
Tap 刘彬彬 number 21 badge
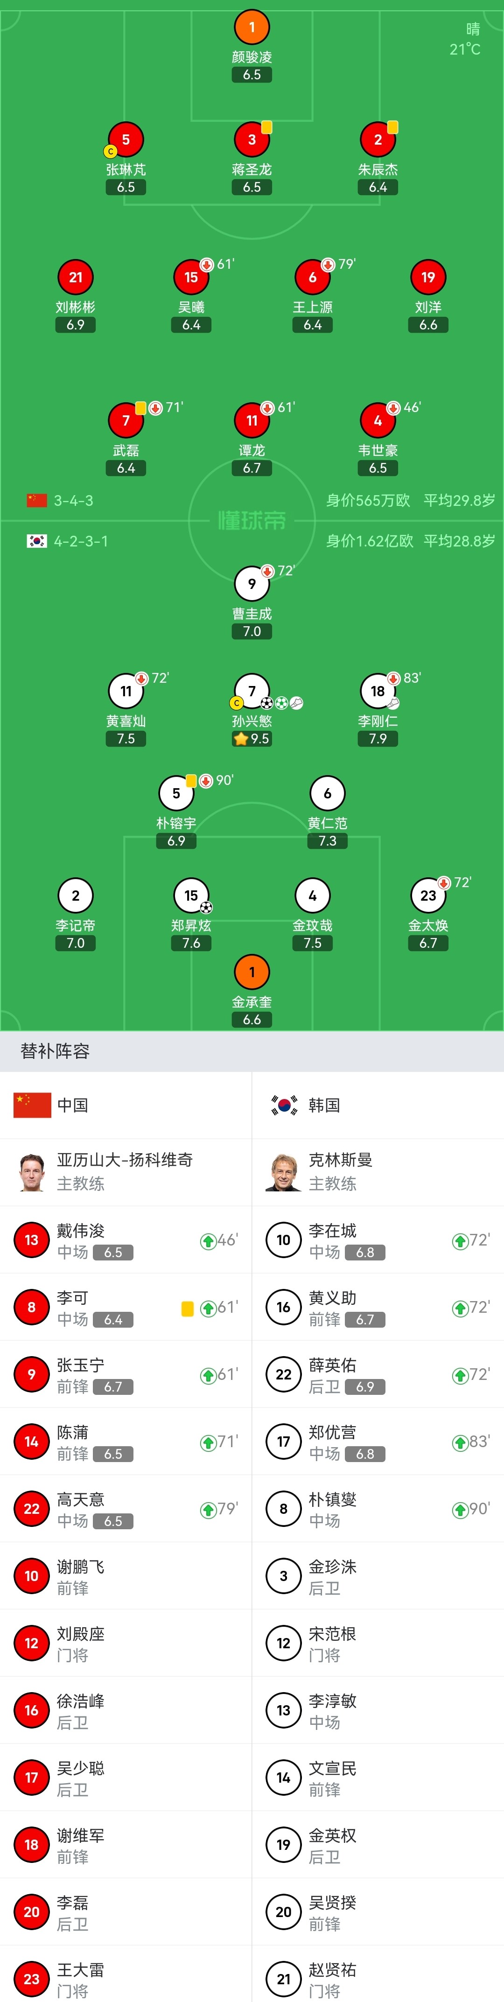(75, 277)
